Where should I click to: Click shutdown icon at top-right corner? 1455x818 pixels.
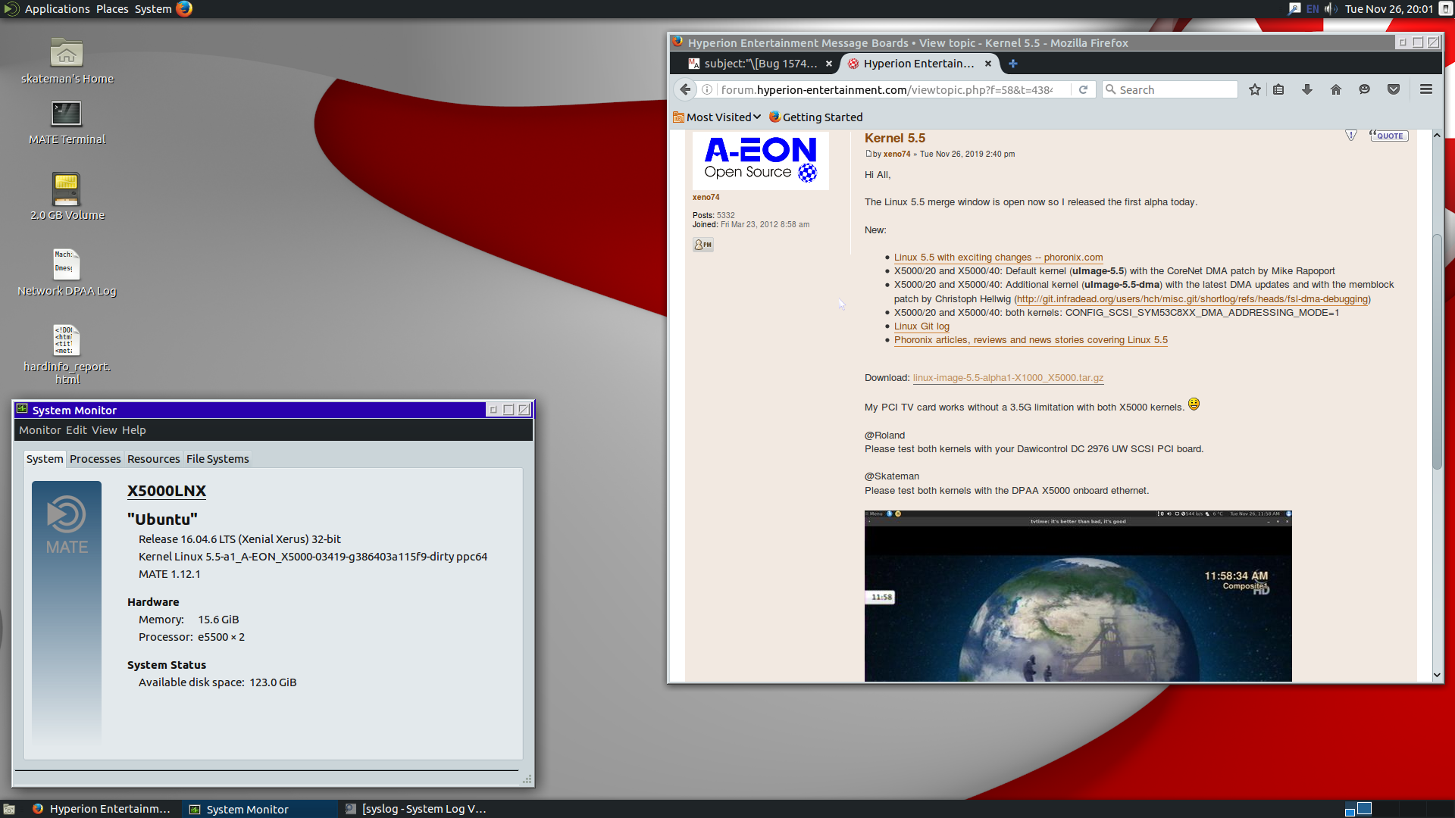pos(1447,8)
